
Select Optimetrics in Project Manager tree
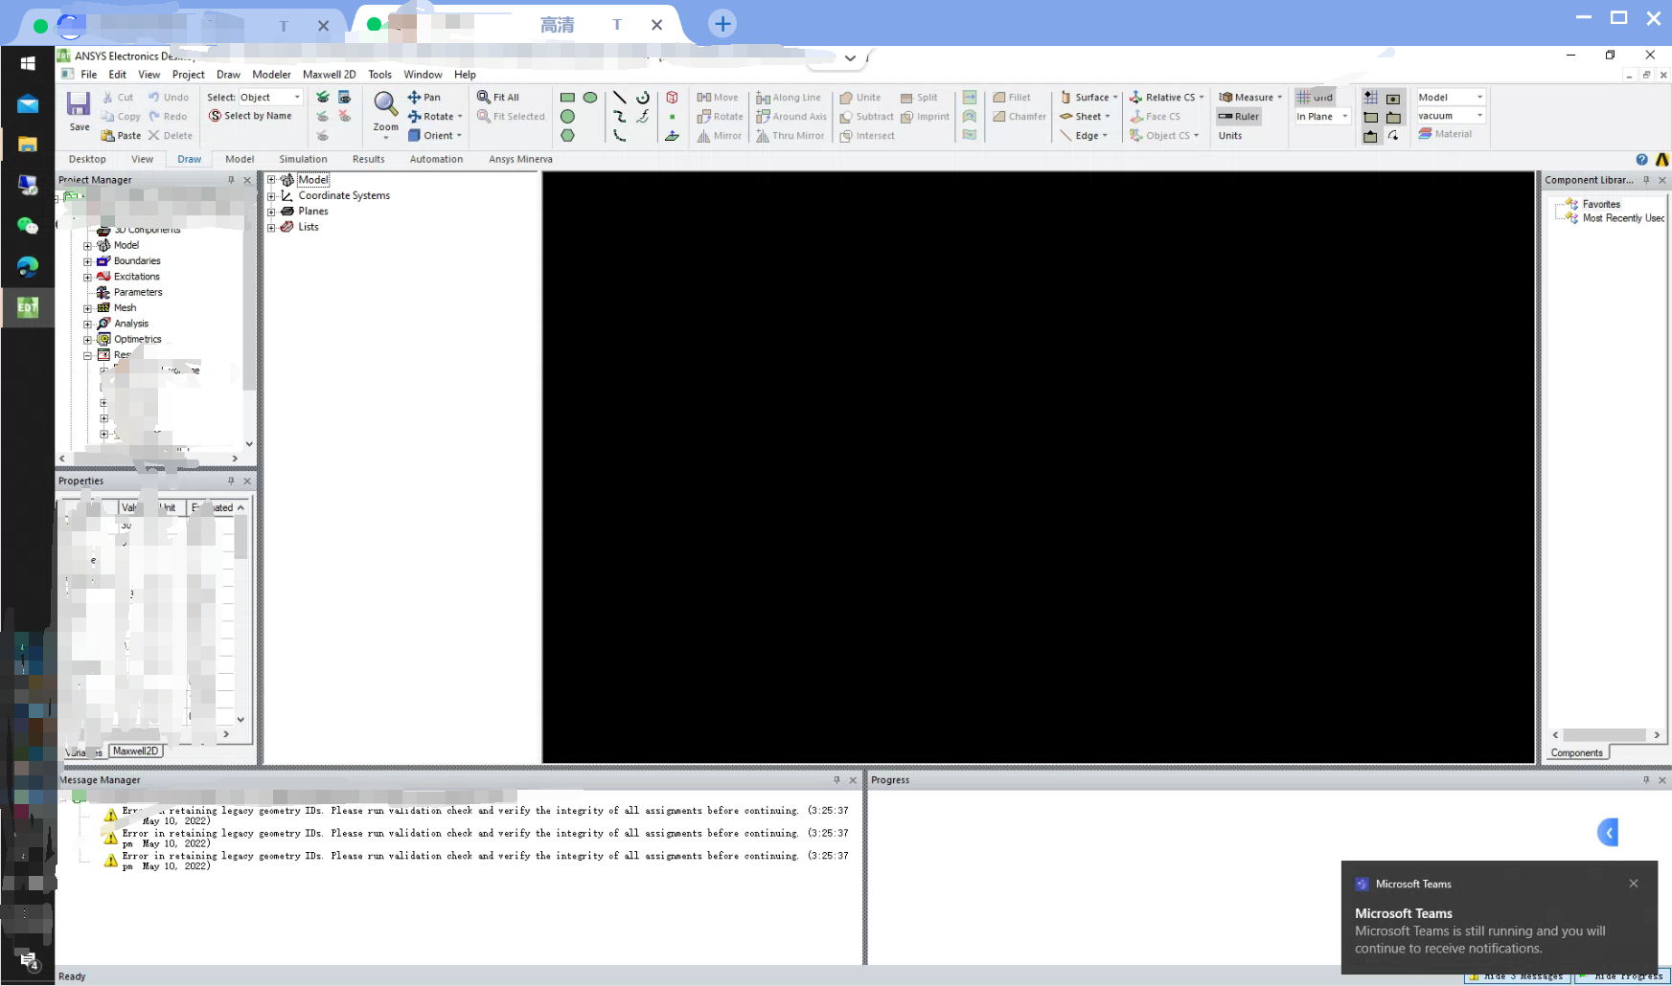click(137, 339)
